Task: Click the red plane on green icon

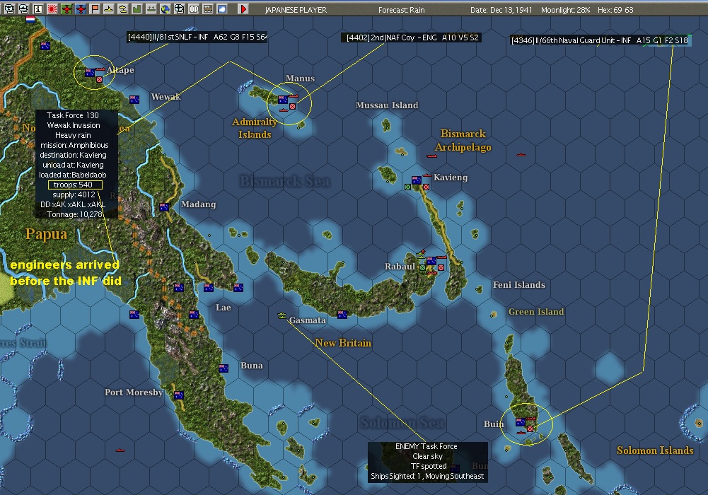Action: tap(66, 8)
